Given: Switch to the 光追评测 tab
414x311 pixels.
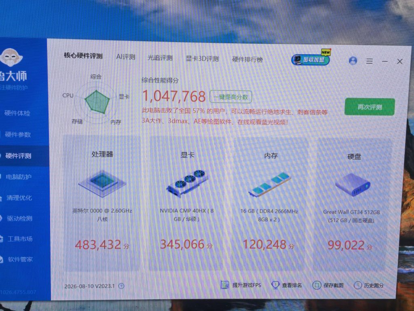Looking at the screenshot, I should (160, 58).
